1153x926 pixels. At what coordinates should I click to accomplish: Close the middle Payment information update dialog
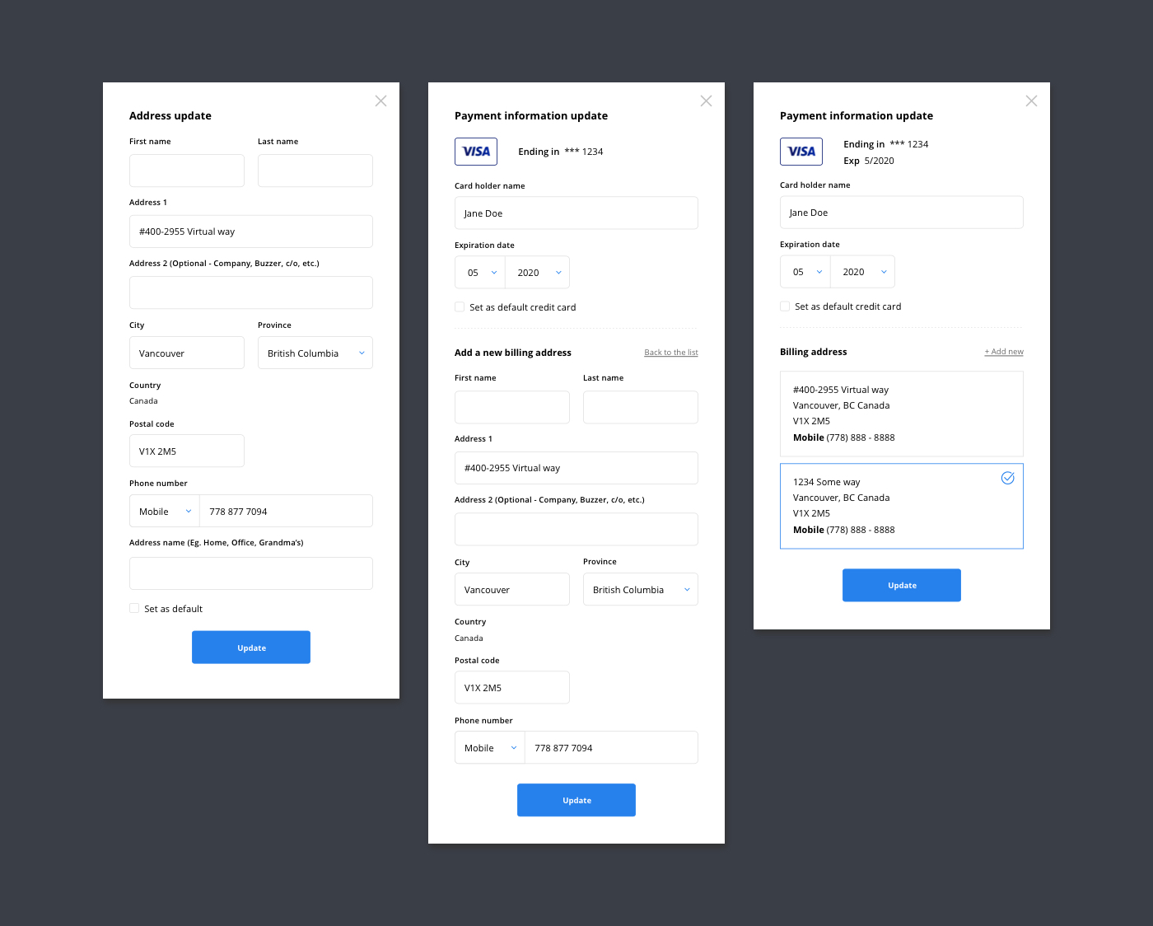pos(706,101)
